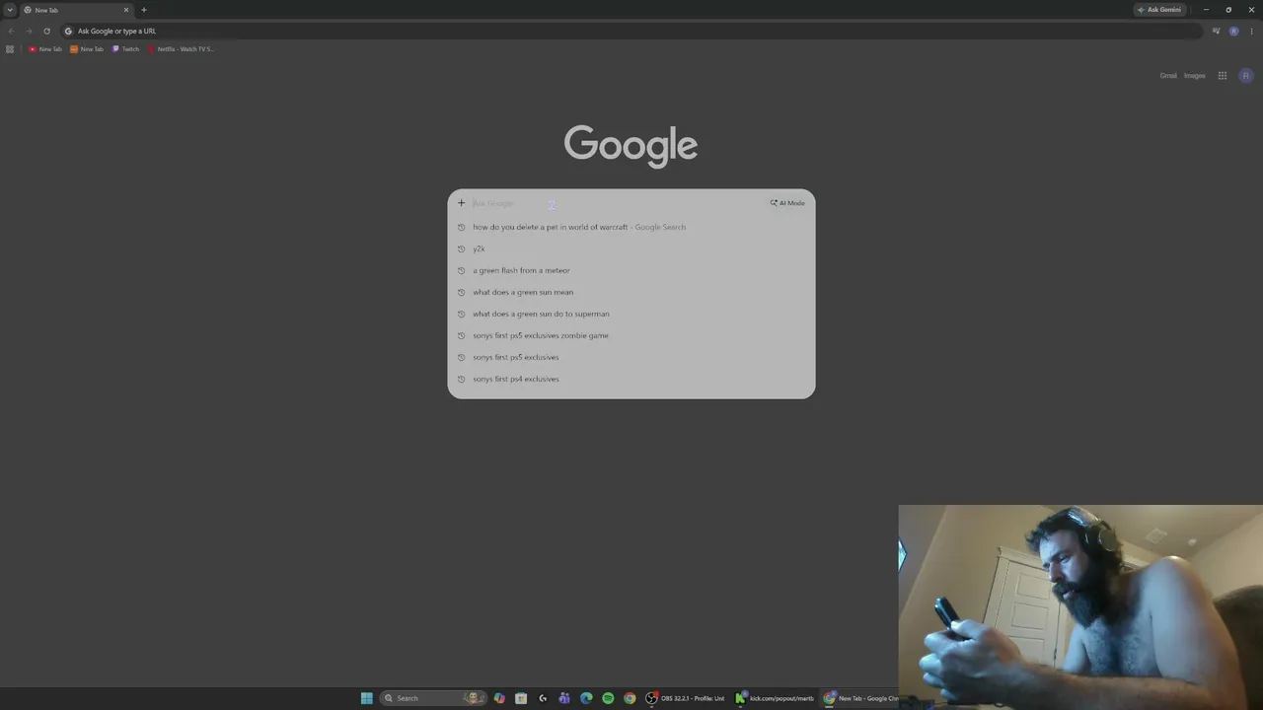Select 'what does a green sun do to superman'
1263x710 pixels.
pyautogui.click(x=631, y=314)
